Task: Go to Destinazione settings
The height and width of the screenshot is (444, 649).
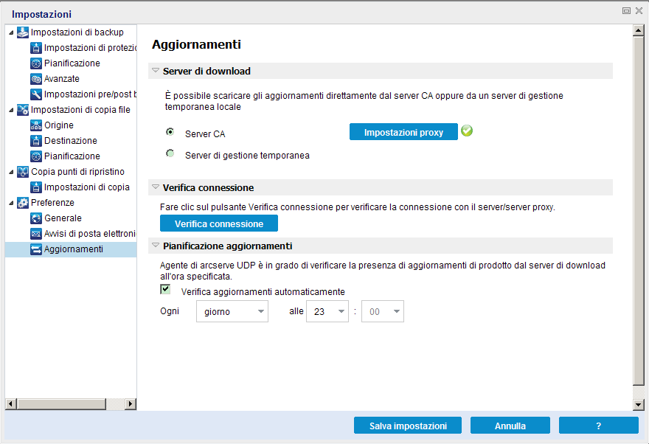Action: click(70, 141)
